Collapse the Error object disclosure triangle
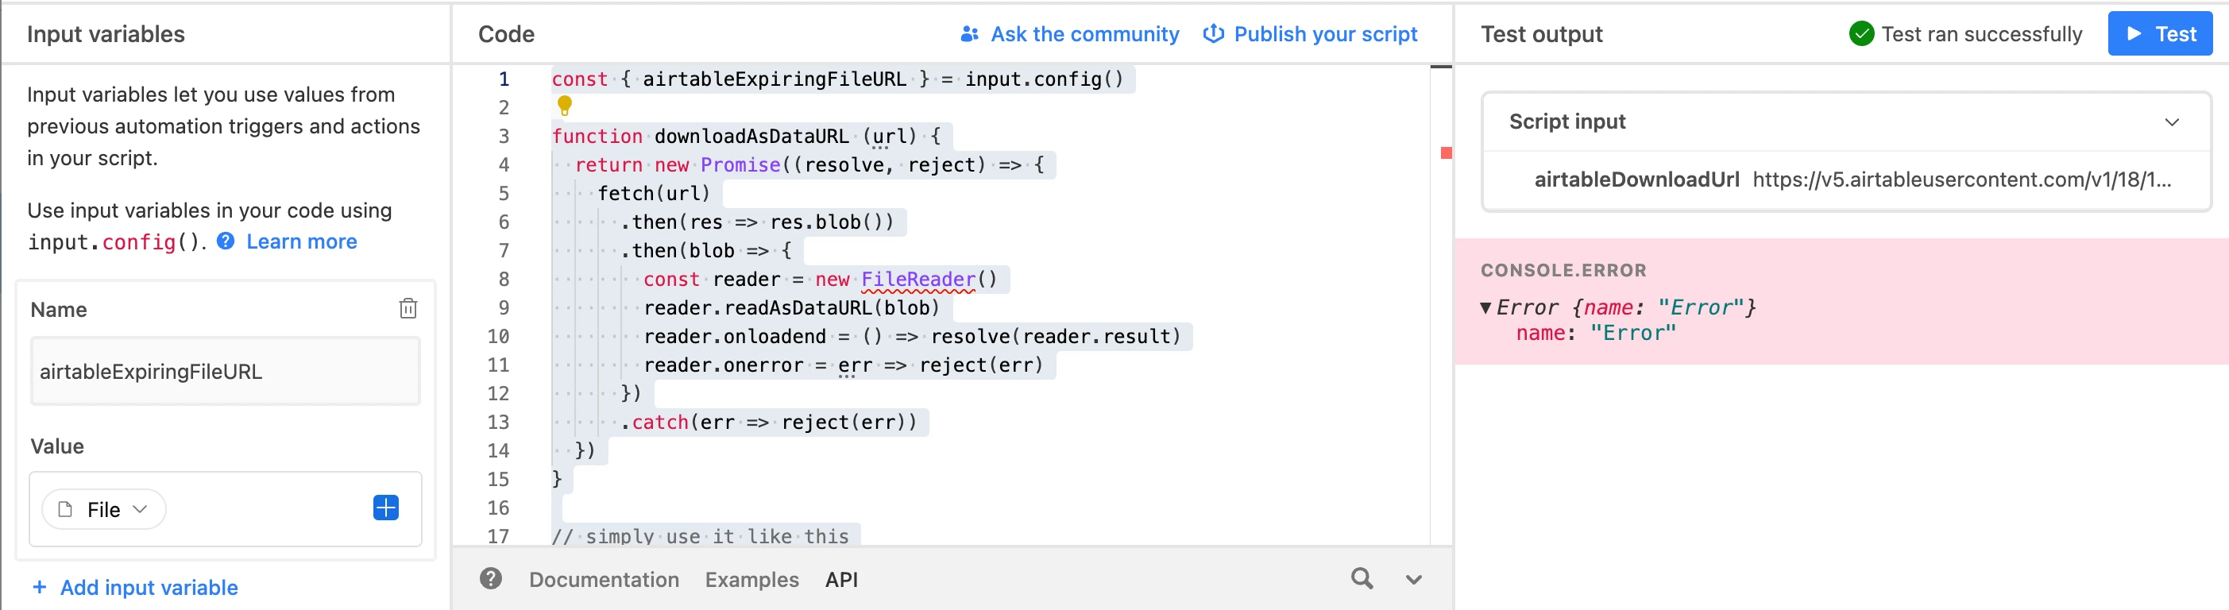This screenshot has height=610, width=2229. [1485, 307]
